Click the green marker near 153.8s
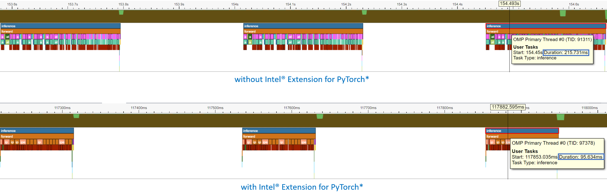This screenshot has width=607, height=193. [121, 12]
